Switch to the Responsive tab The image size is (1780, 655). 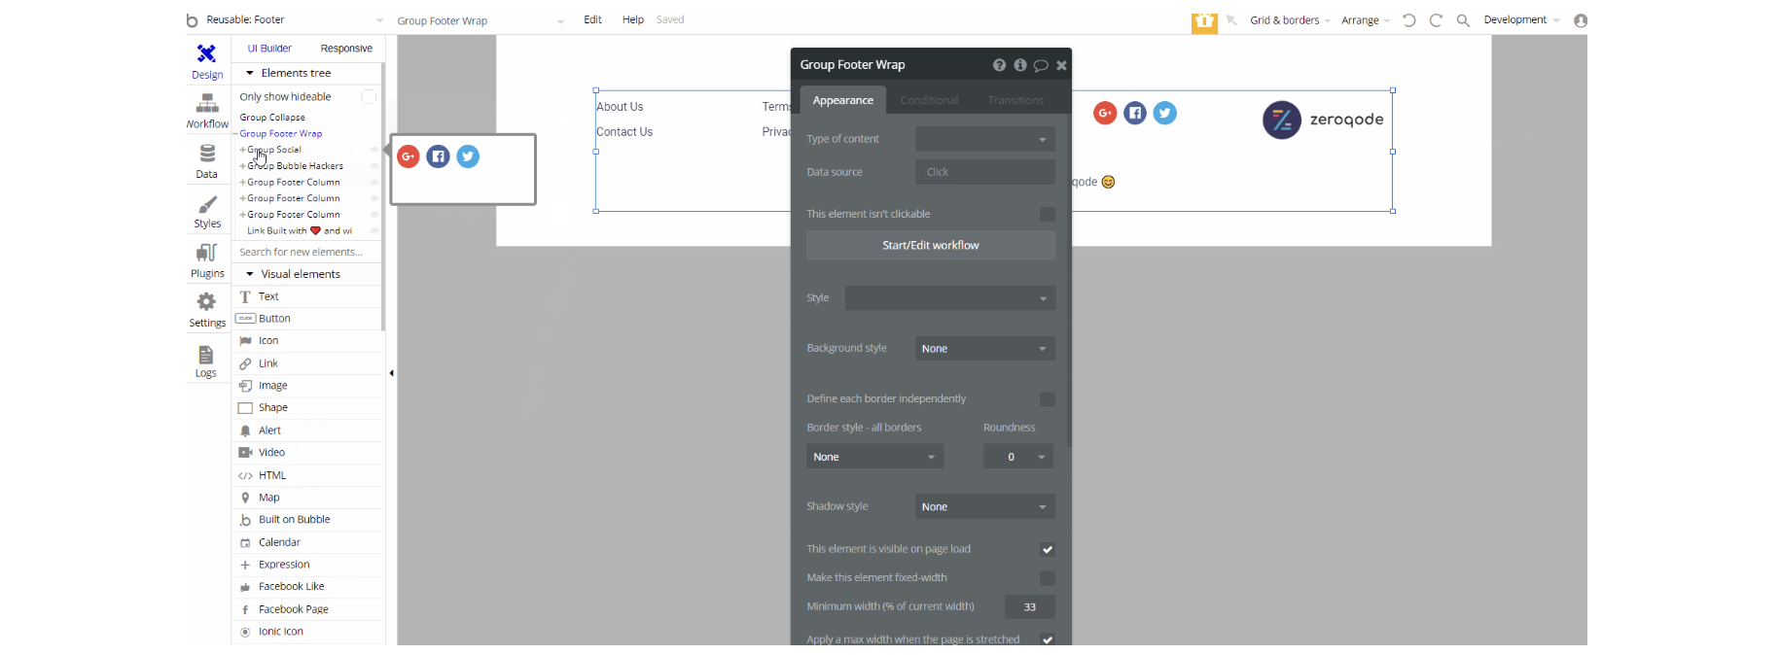tap(346, 49)
